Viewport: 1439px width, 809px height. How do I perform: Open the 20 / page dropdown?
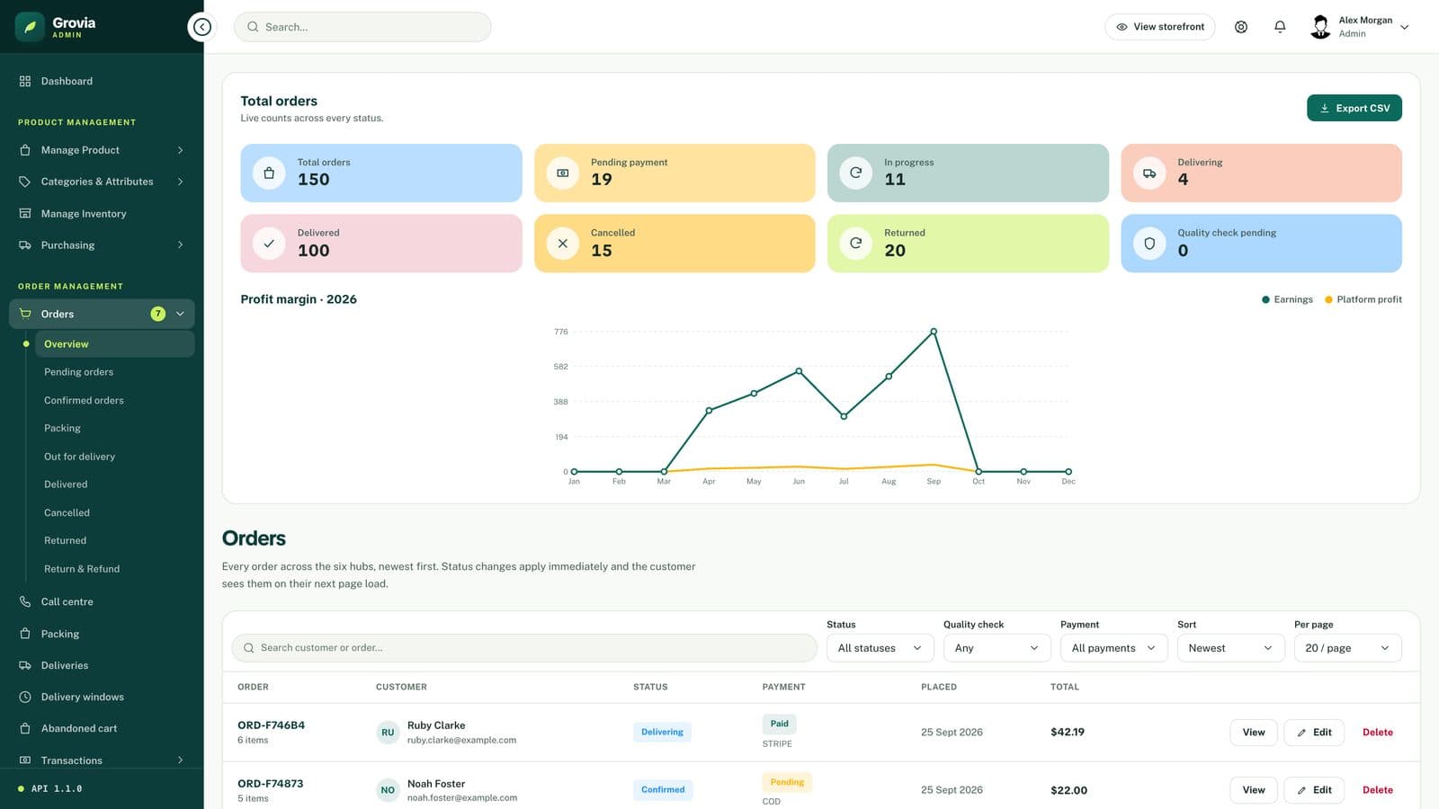(x=1347, y=648)
